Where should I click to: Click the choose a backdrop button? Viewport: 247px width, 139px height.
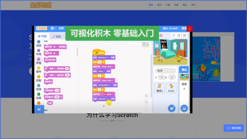[184, 108]
